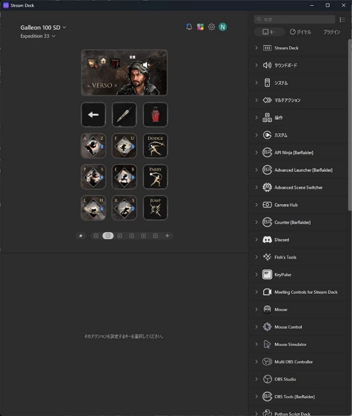
Task: Toggle the action list view icon
Action: click(x=342, y=20)
